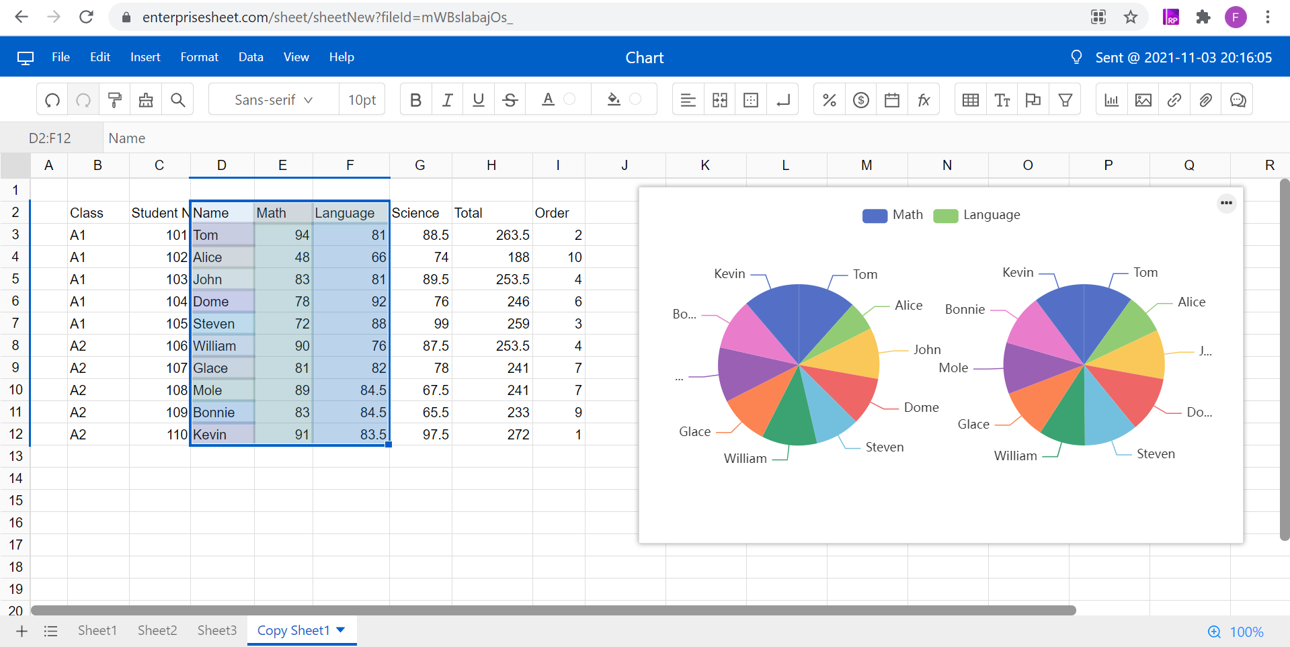Open the search magnifier tool
This screenshot has height=647, width=1290.
click(177, 100)
